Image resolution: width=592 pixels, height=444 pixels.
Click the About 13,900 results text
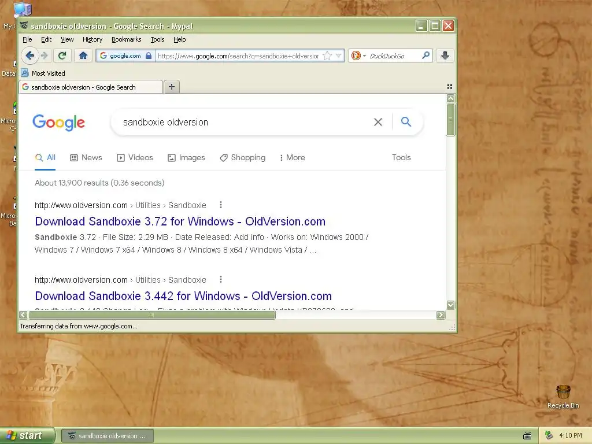point(99,183)
